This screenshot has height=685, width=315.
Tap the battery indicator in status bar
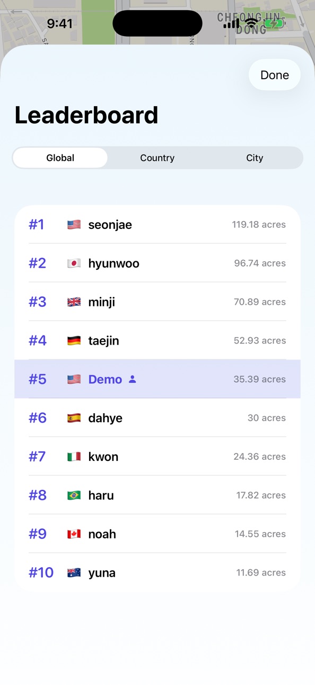point(274,23)
